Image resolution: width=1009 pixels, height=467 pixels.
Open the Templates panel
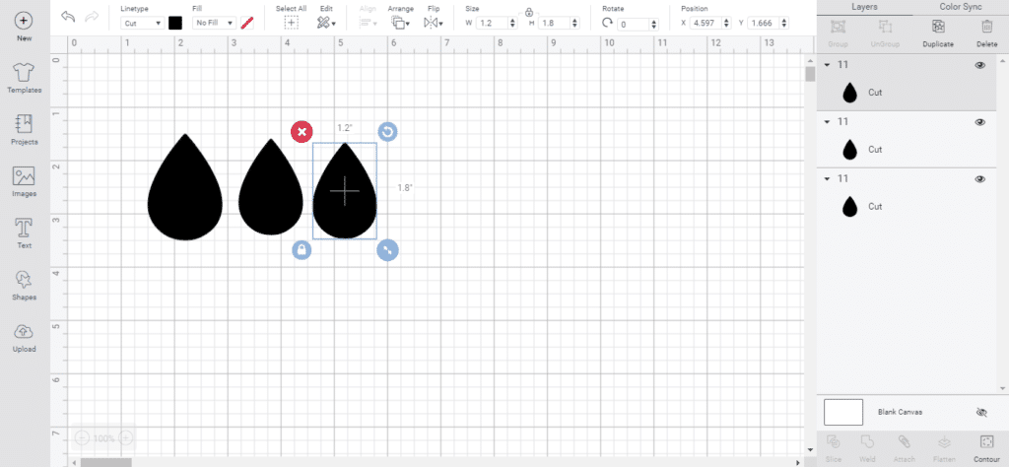pyautogui.click(x=24, y=76)
